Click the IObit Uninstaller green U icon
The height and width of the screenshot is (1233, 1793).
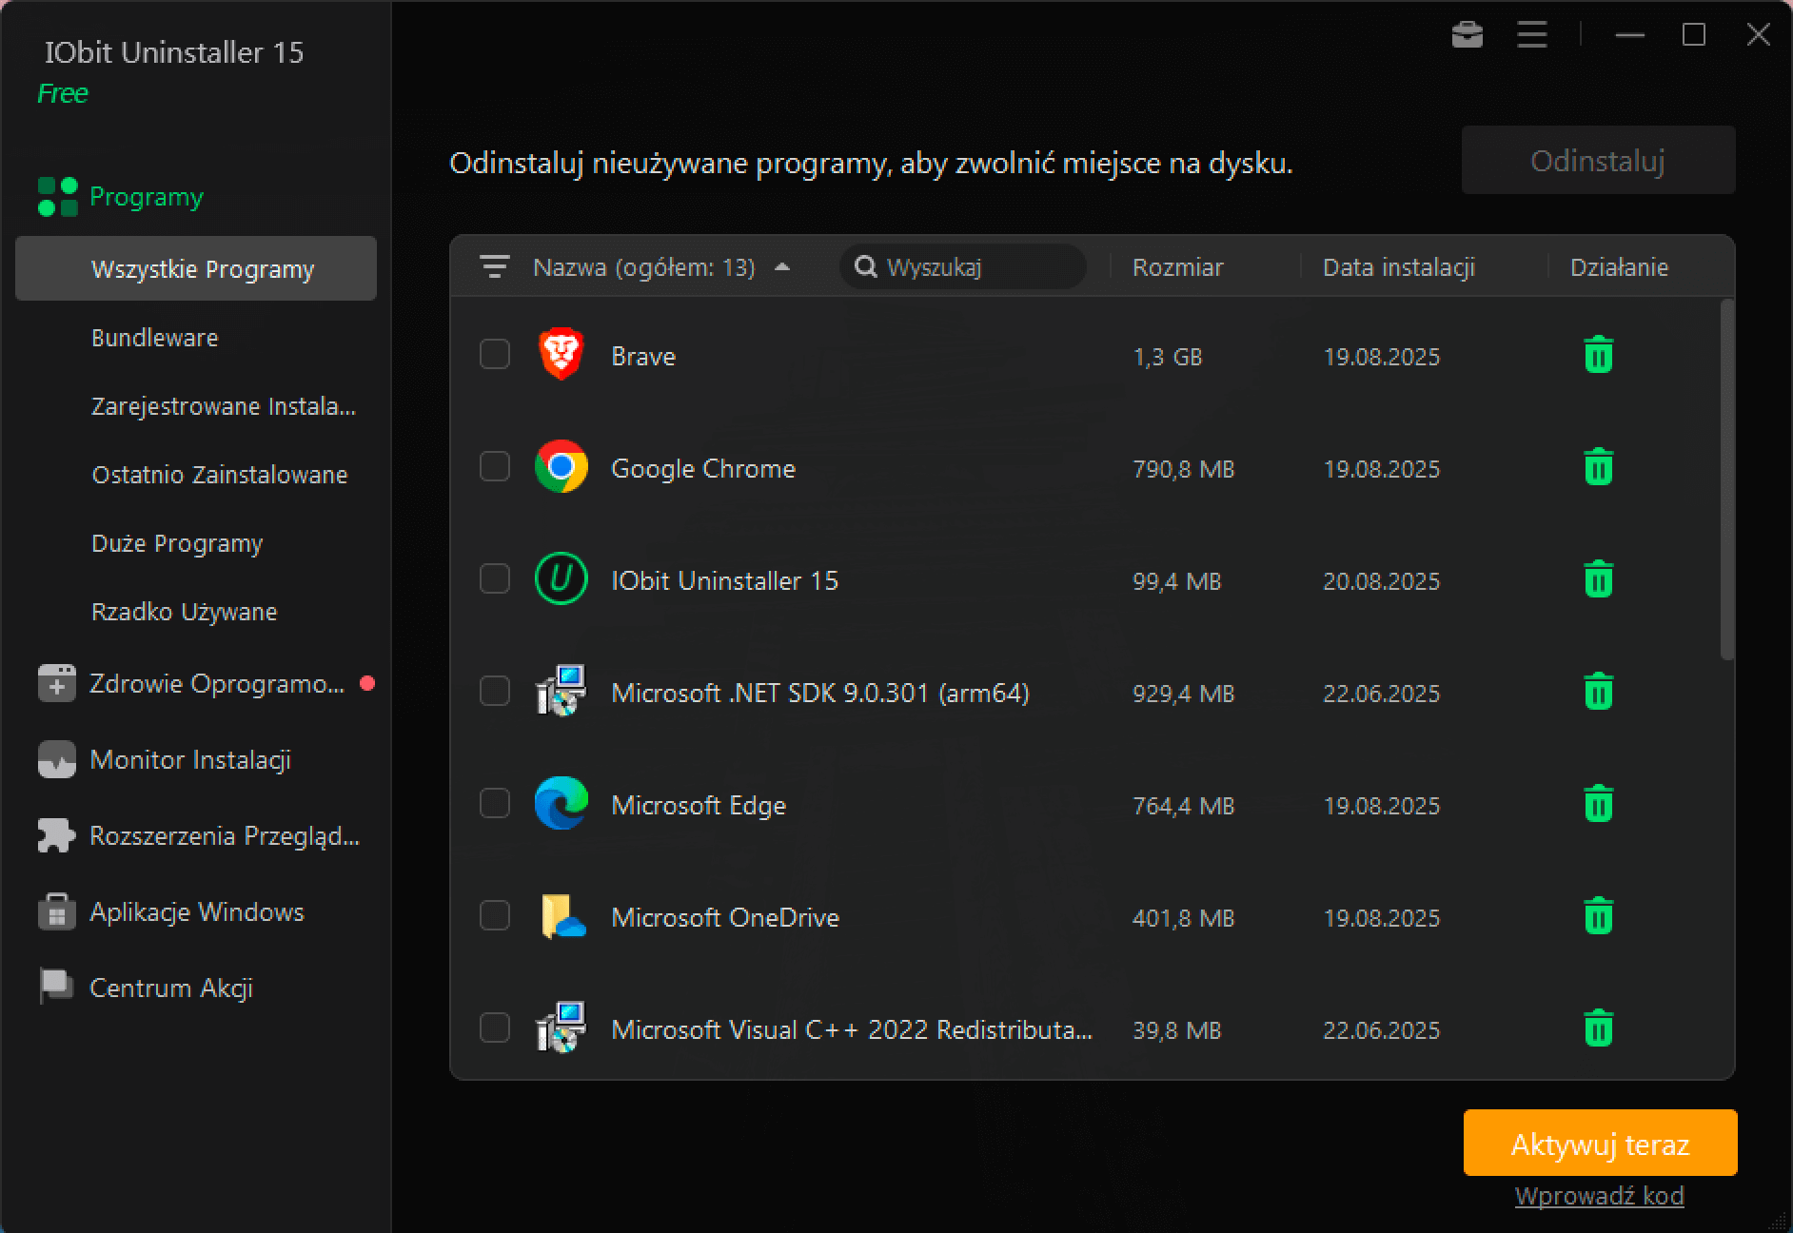561,578
